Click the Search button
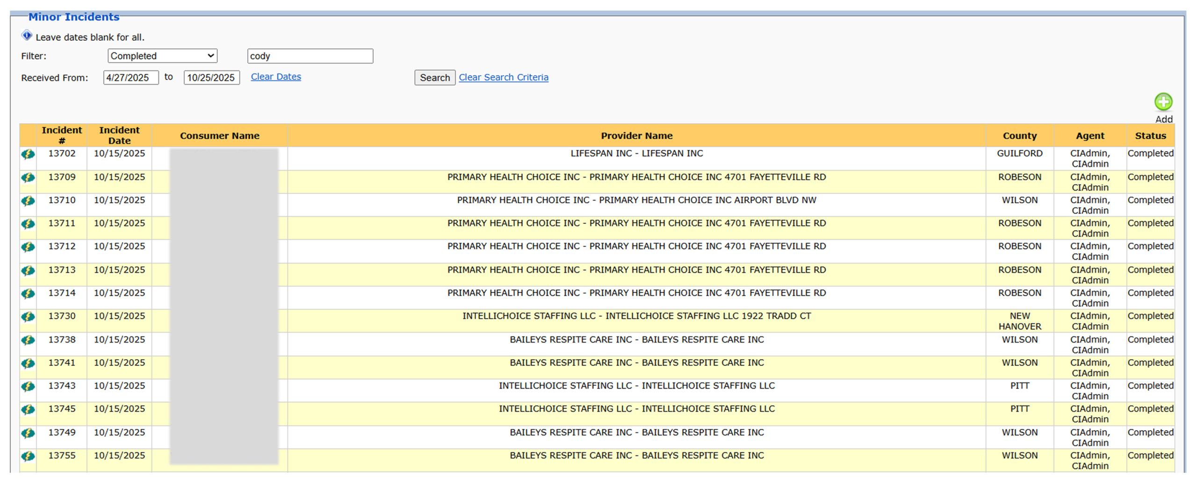 (x=434, y=78)
